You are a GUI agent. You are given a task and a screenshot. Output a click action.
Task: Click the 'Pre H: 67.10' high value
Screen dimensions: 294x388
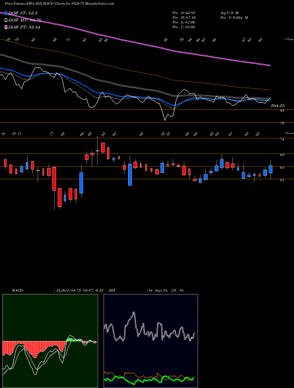[183, 18]
